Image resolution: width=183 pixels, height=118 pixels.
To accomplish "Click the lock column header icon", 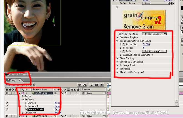I will tap(15, 90).
